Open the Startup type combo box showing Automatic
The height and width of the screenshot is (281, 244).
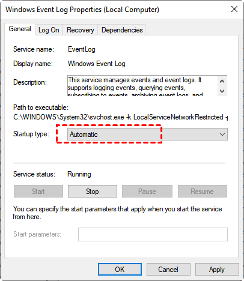(x=147, y=134)
